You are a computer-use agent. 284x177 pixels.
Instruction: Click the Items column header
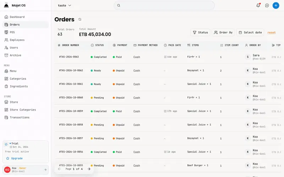pos(193,45)
